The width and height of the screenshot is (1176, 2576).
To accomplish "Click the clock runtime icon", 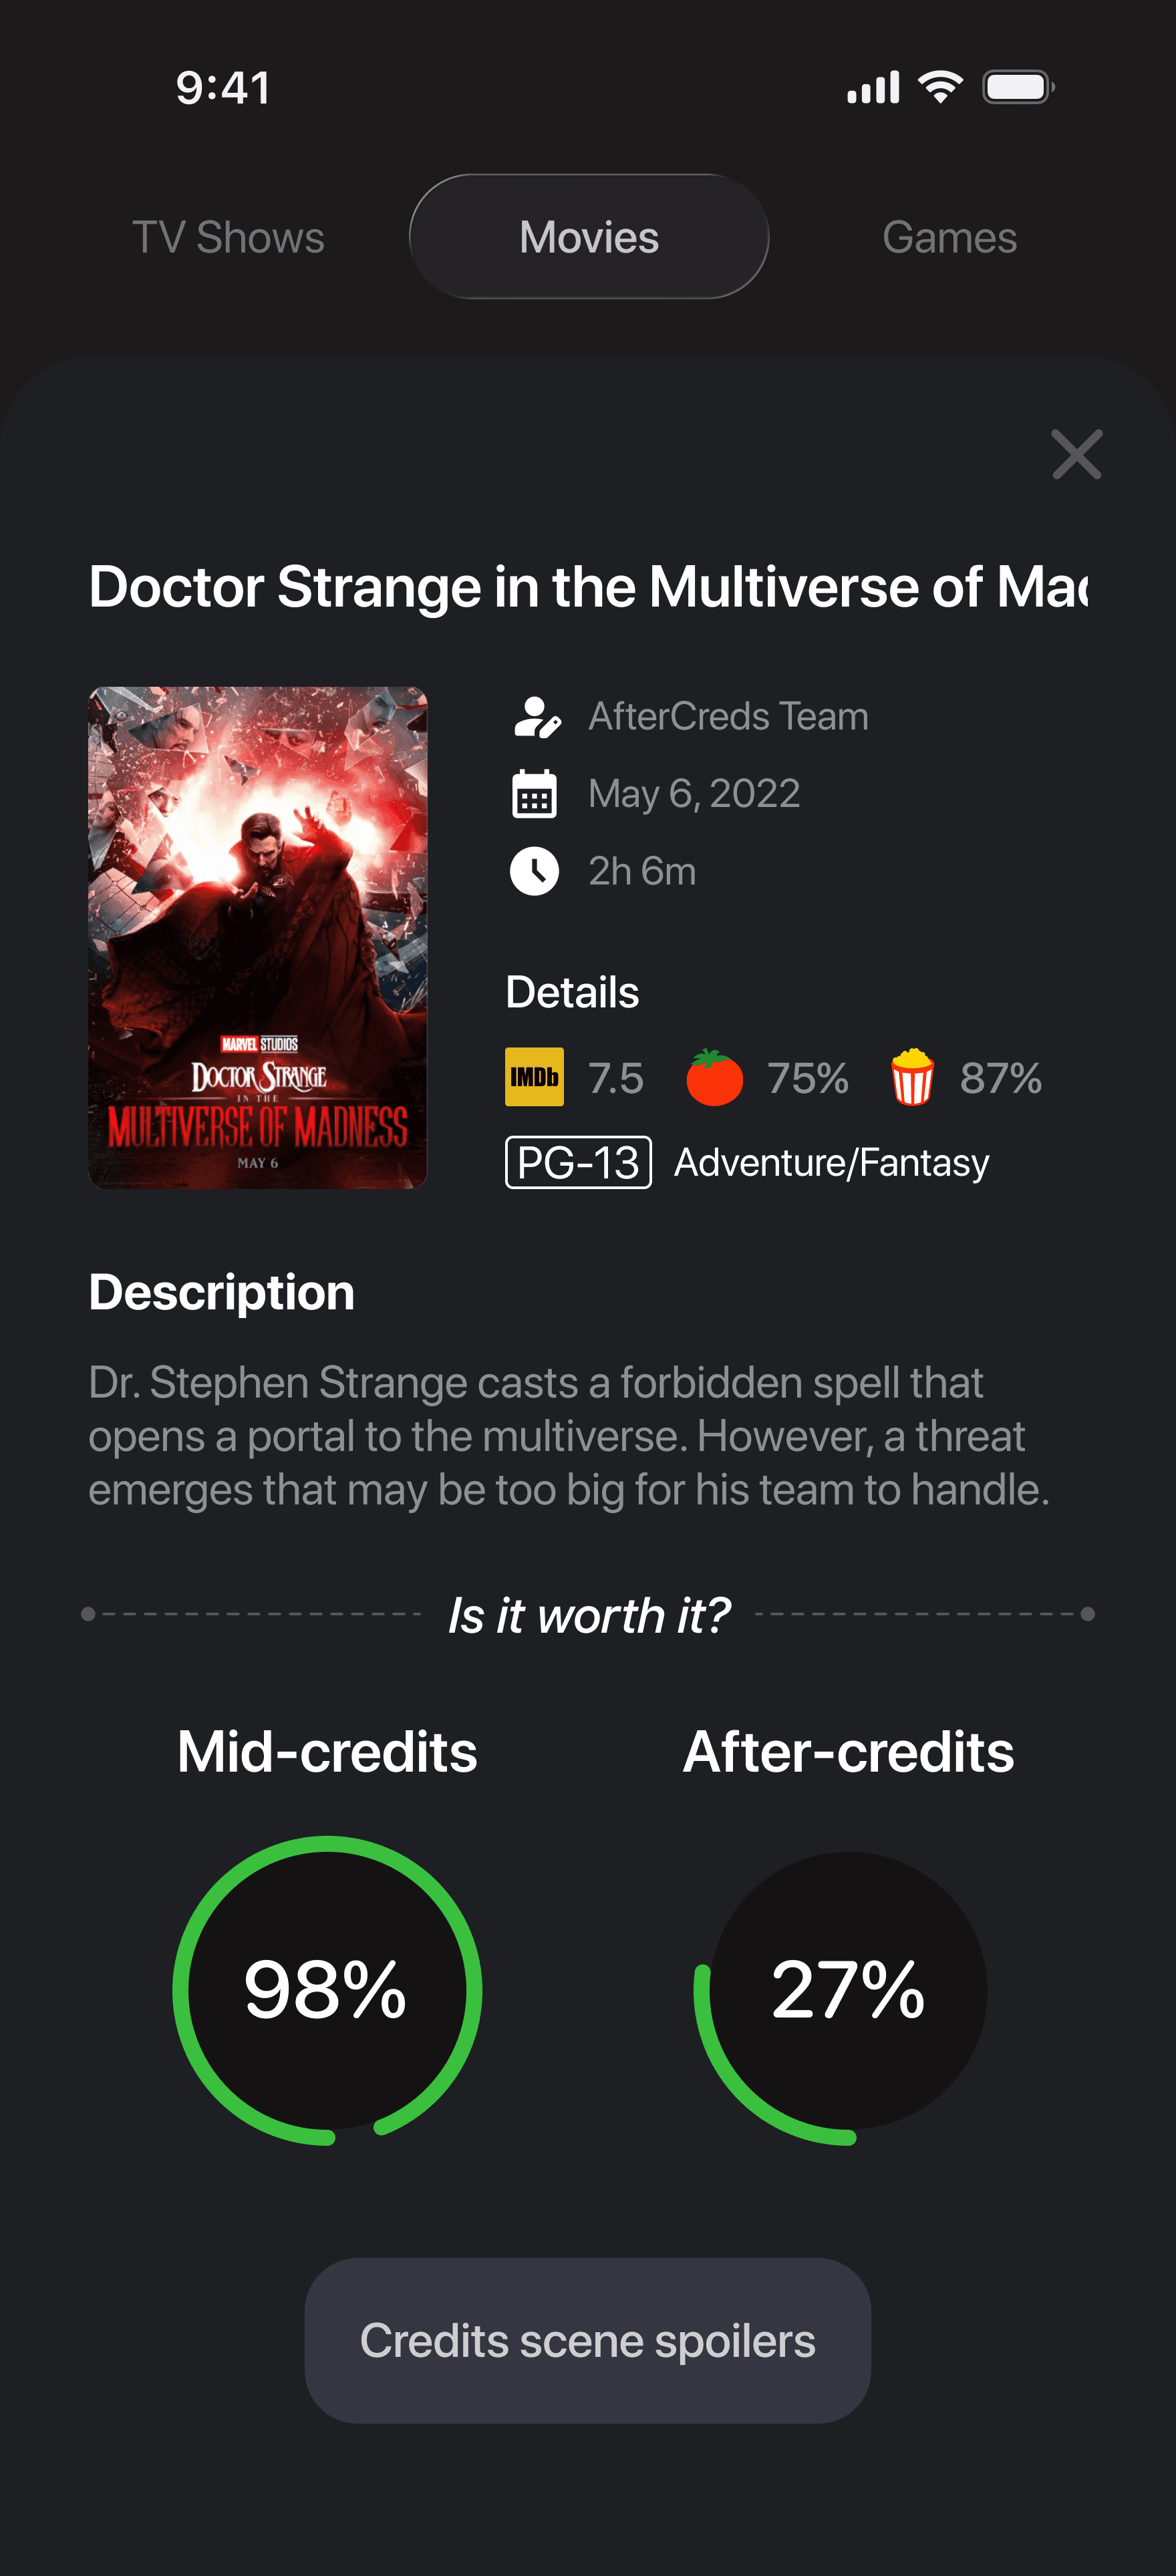I will pos(534,871).
